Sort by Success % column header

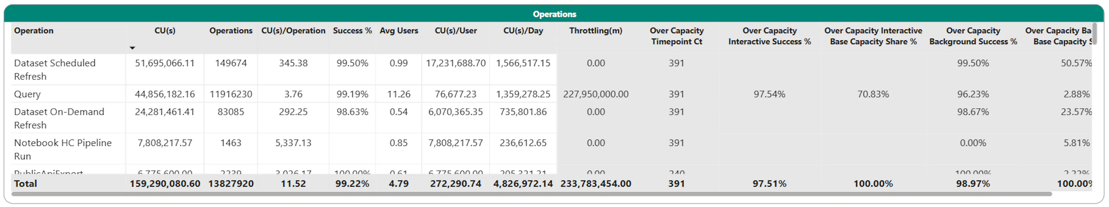[x=352, y=31]
